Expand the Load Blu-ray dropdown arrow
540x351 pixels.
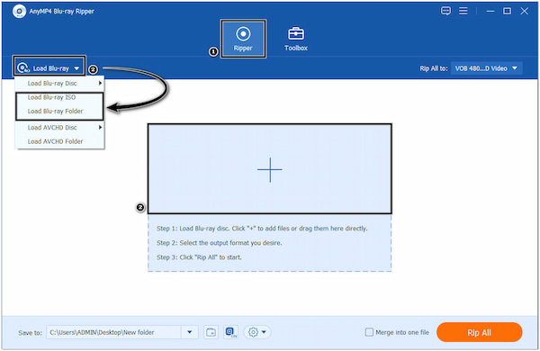point(76,68)
